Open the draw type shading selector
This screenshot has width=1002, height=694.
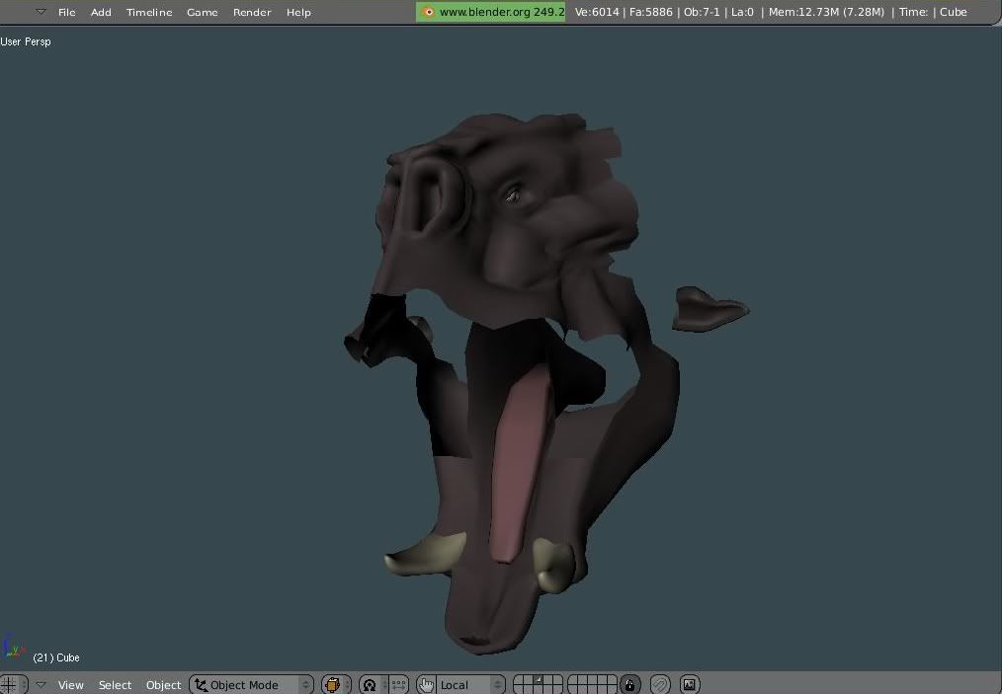click(336, 684)
